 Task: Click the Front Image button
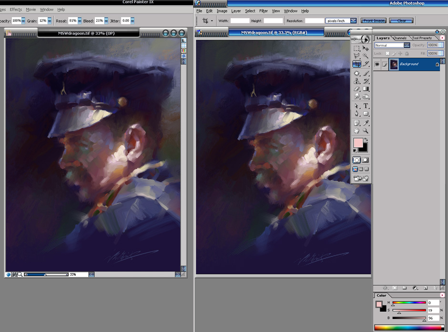374,21
